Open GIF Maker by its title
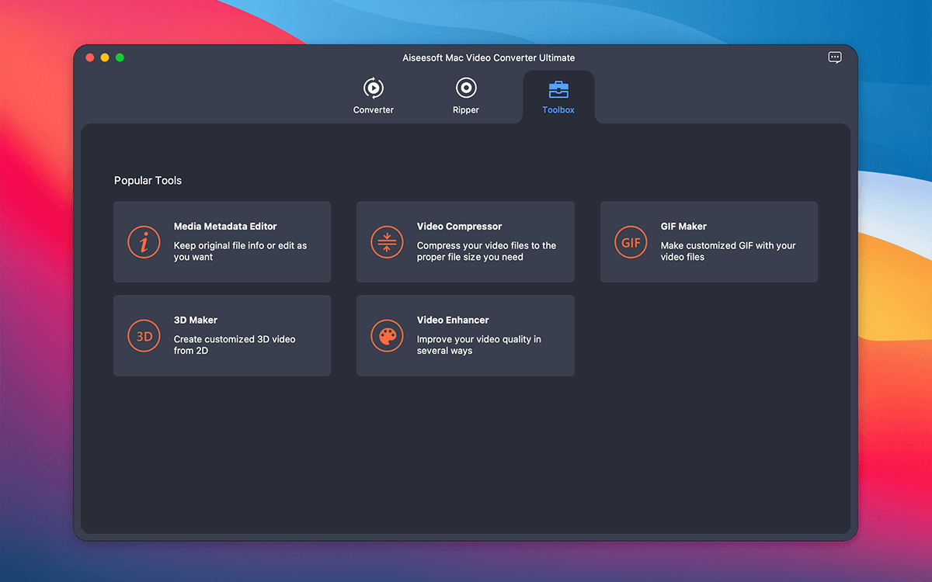Viewport: 932px width, 582px height. [x=683, y=227]
